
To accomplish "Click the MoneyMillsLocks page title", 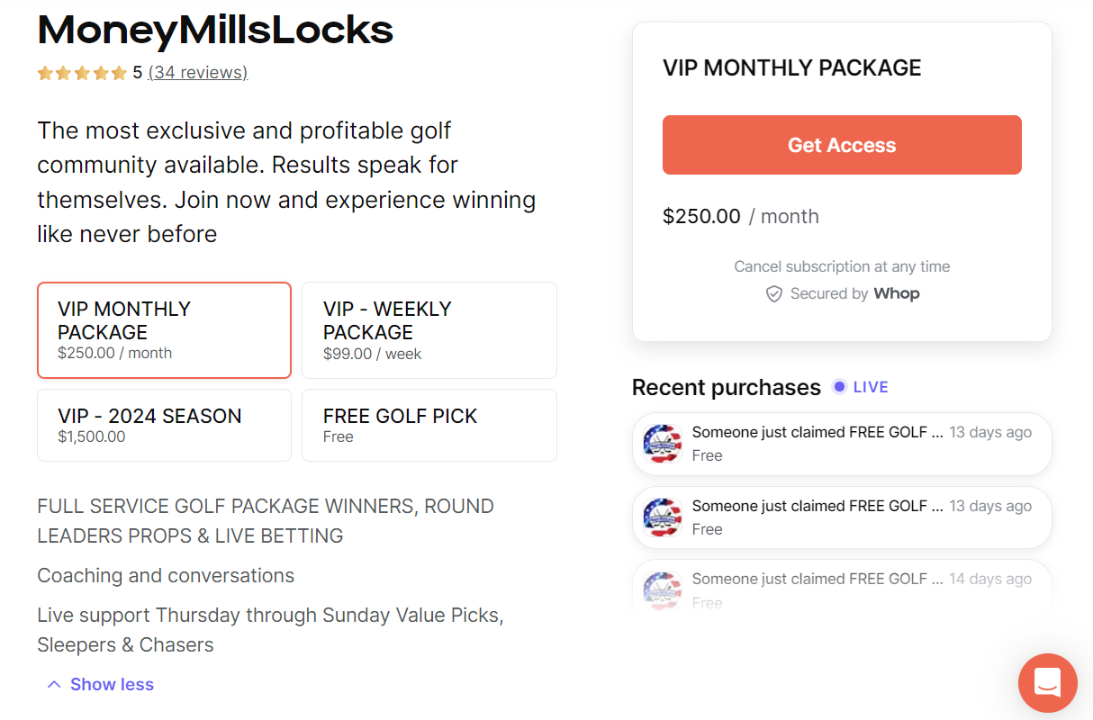I will point(214,31).
